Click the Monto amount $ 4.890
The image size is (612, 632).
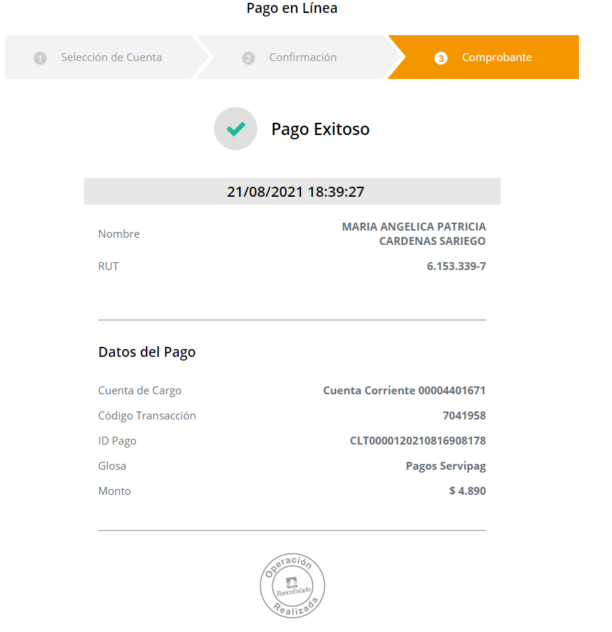click(468, 491)
